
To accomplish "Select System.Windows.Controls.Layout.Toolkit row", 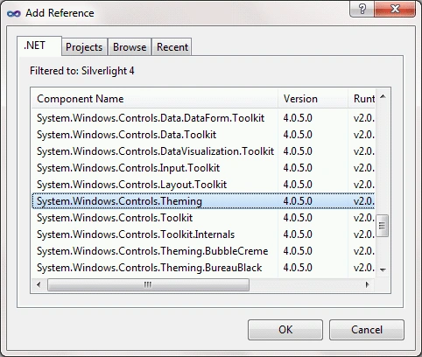I will point(203,185).
